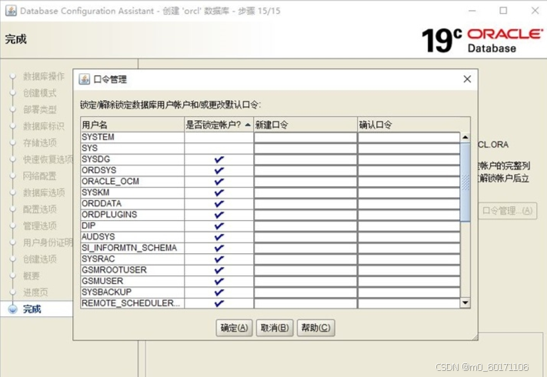Click 口令管理...(A) button in main window
Screen dimensions: 547x377
pos(507,211)
